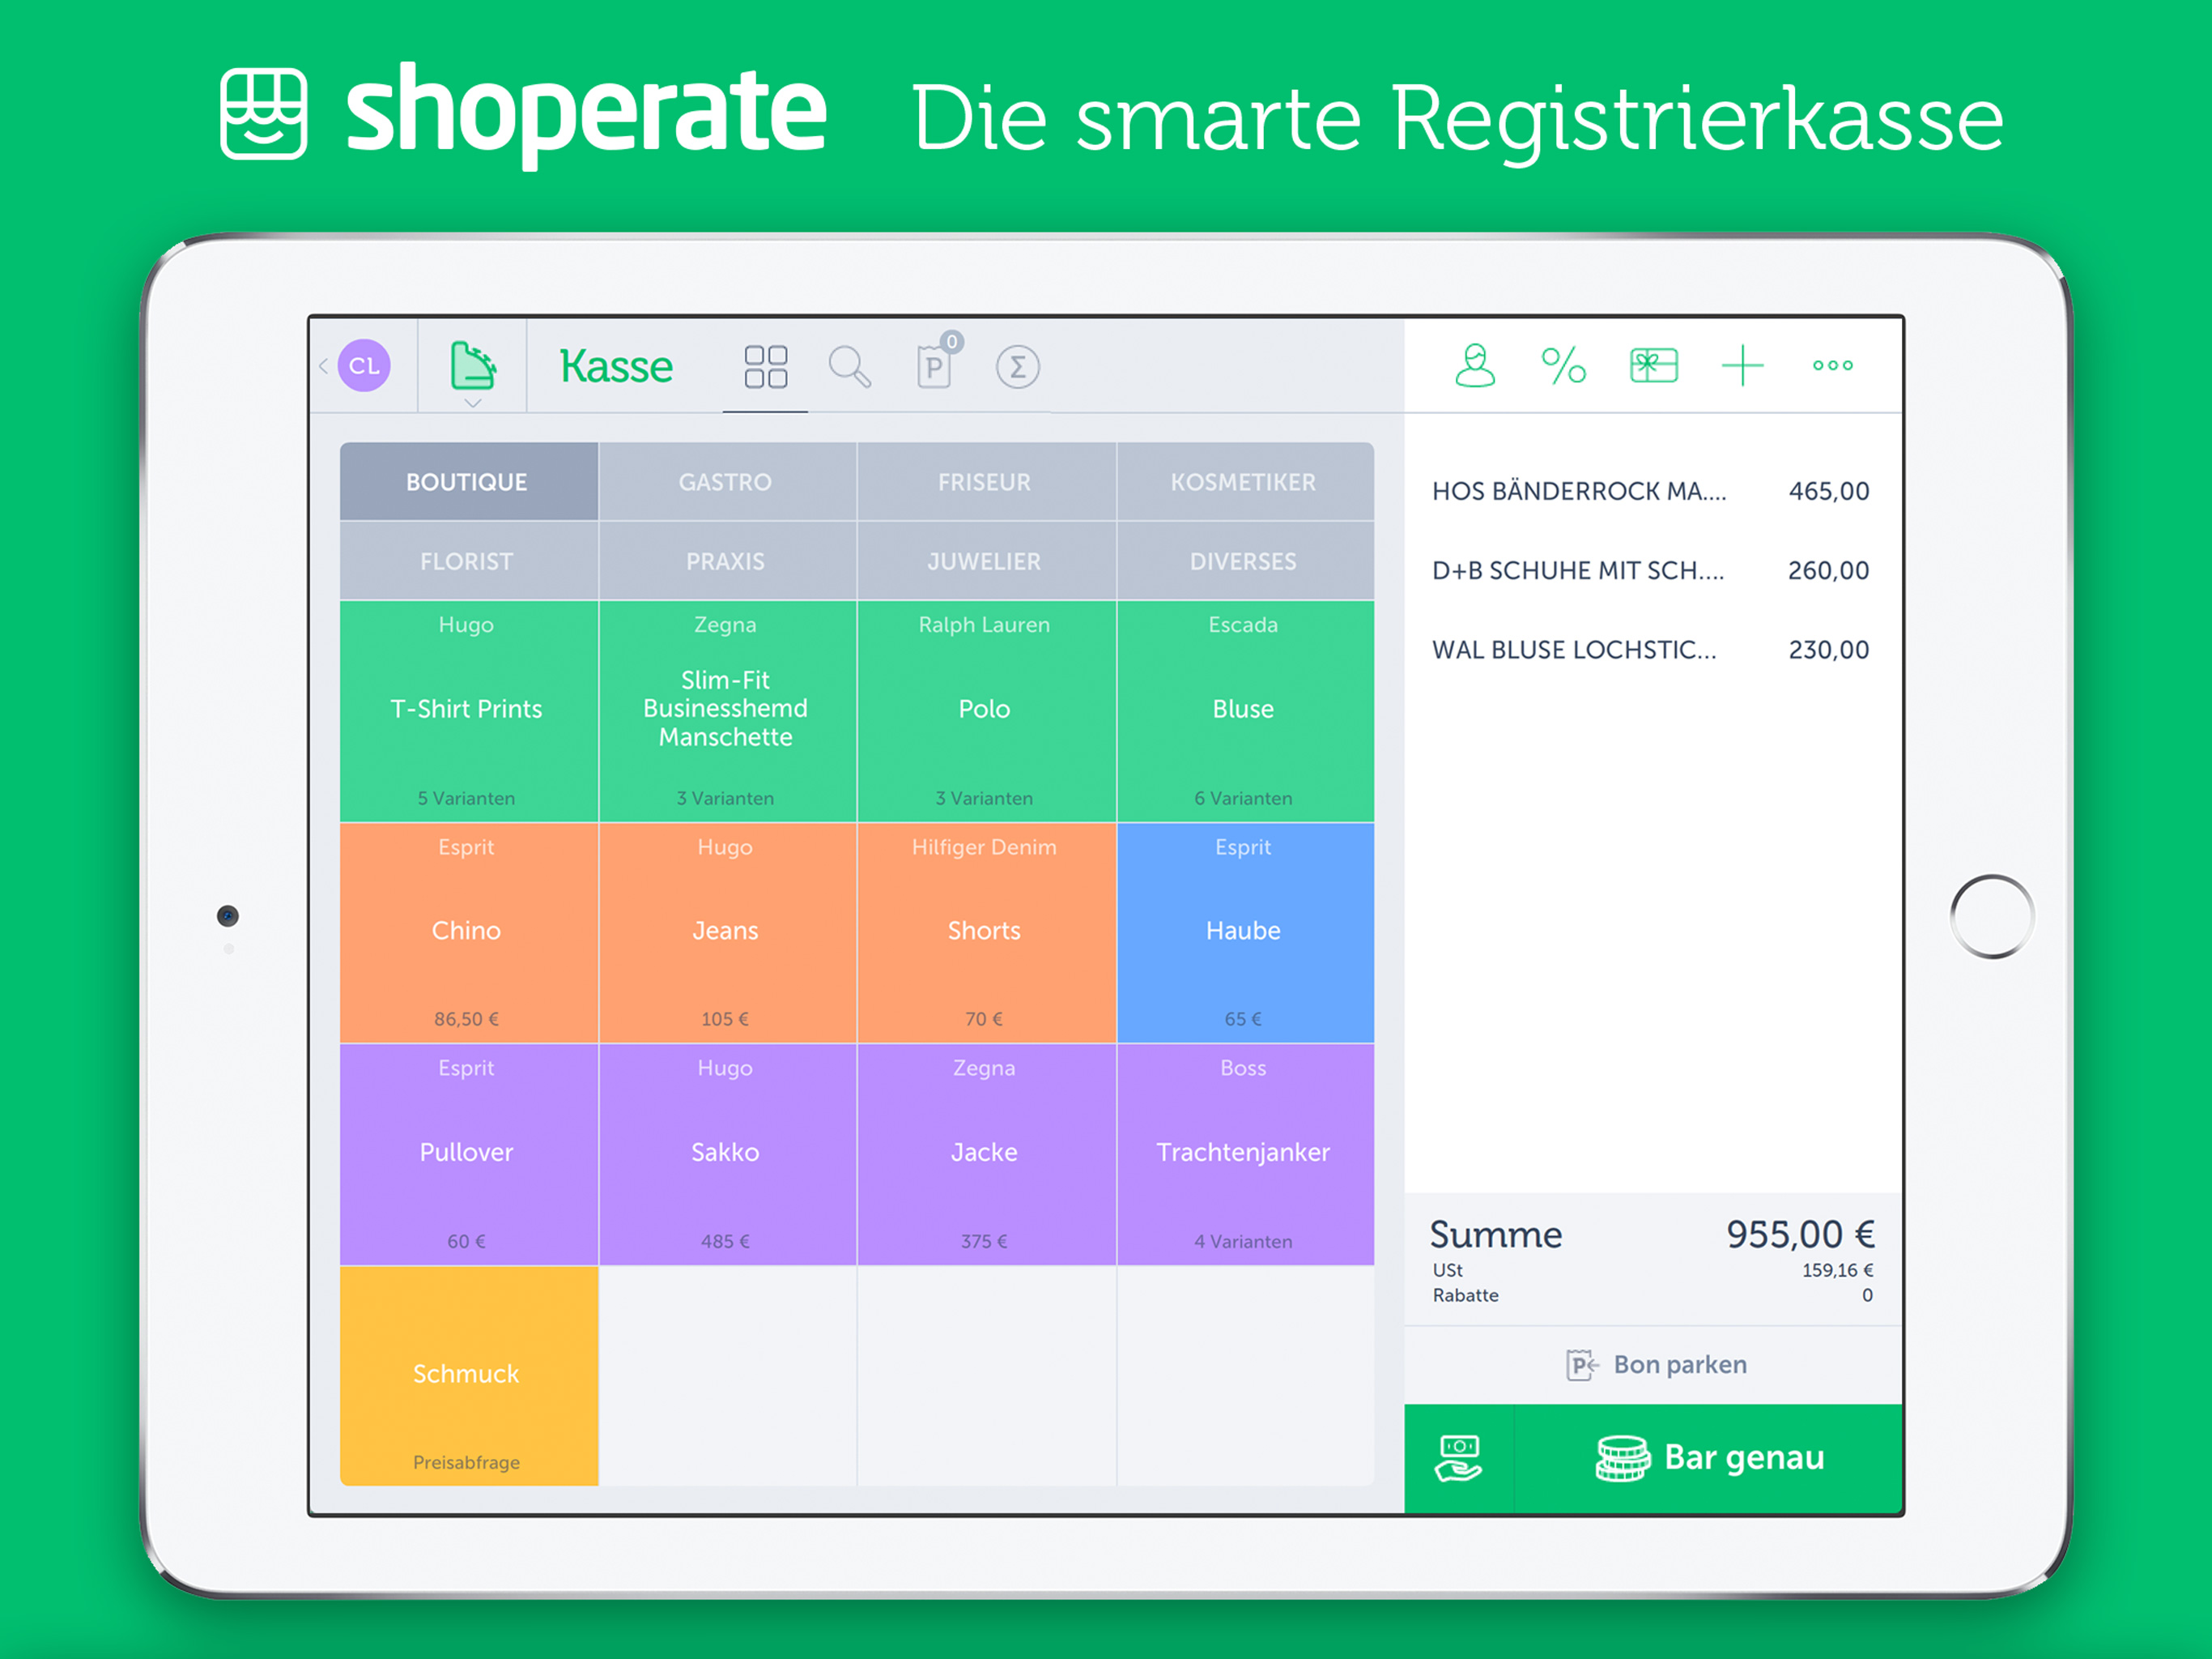Select the customer profile icon

pos(1474,365)
